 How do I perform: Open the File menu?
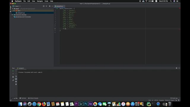24,1
